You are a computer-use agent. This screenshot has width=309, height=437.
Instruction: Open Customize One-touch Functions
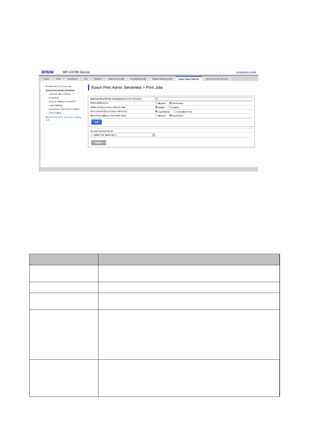coord(64,109)
